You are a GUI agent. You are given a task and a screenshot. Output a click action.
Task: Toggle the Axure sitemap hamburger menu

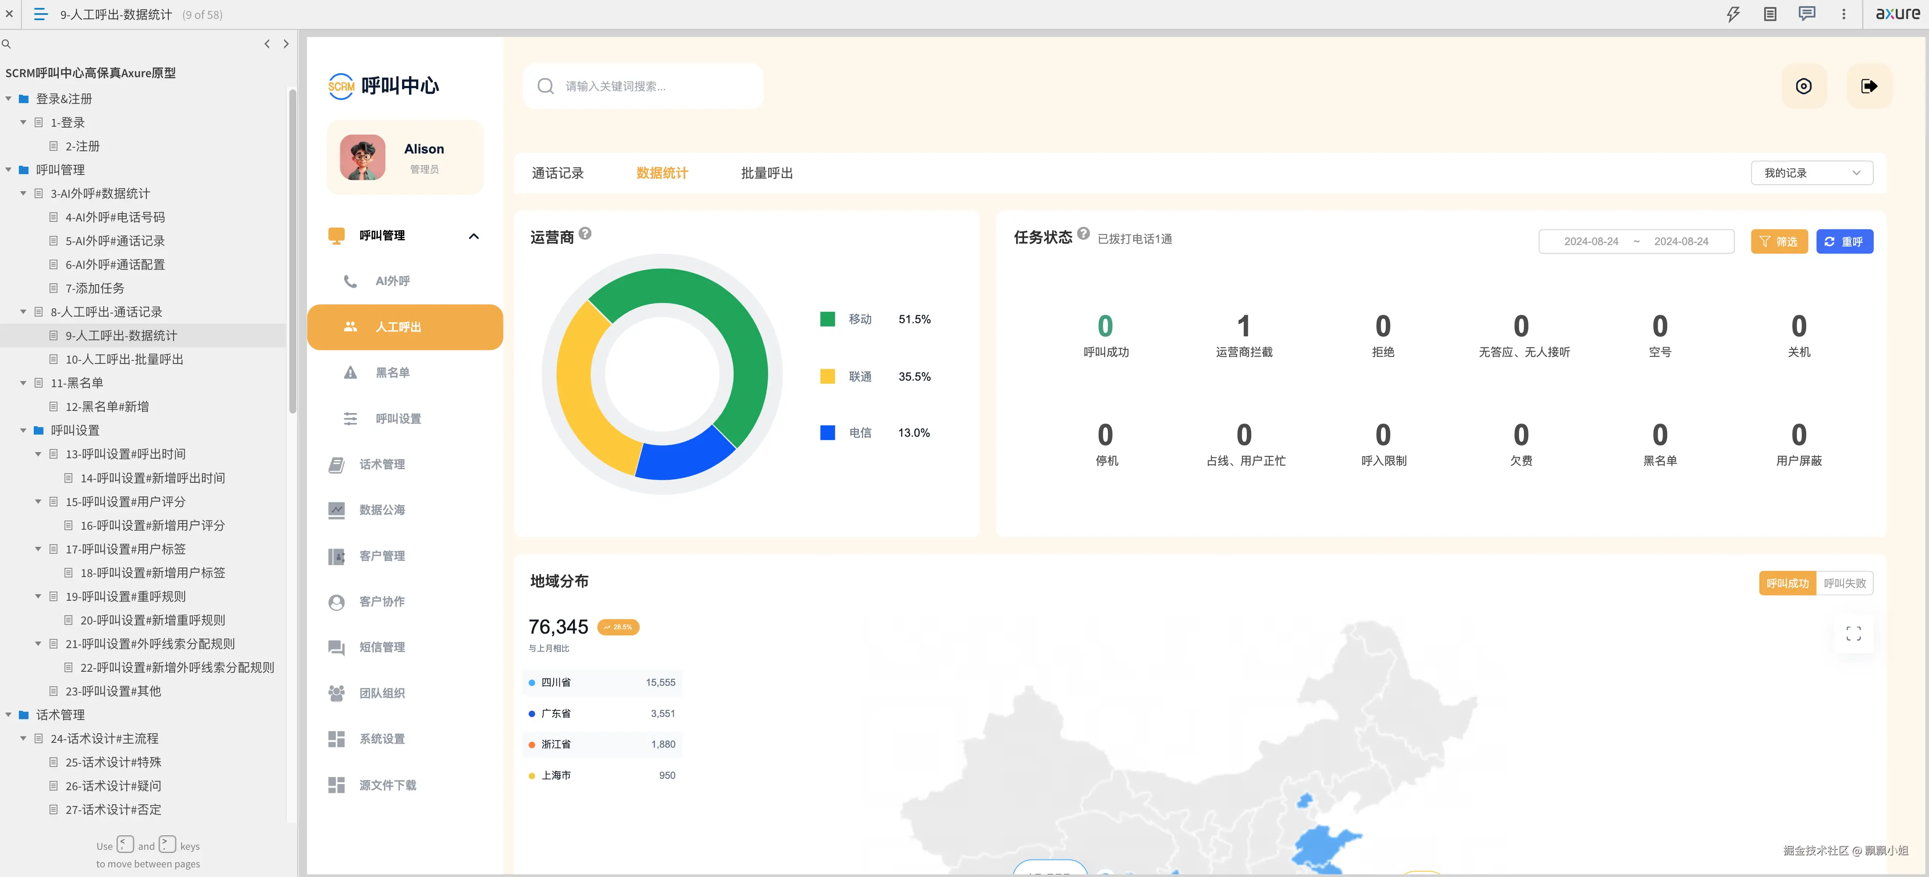tap(40, 14)
